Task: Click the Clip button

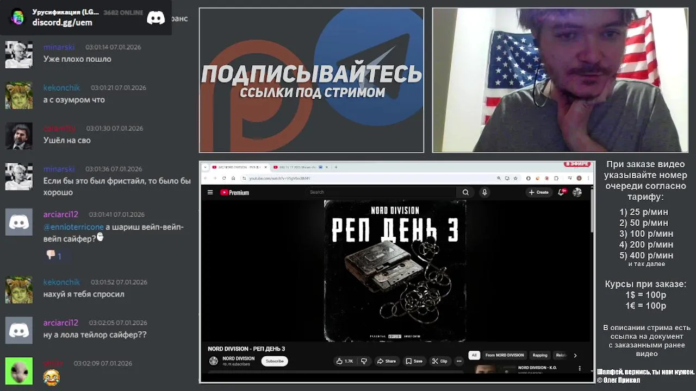Action: [440, 361]
